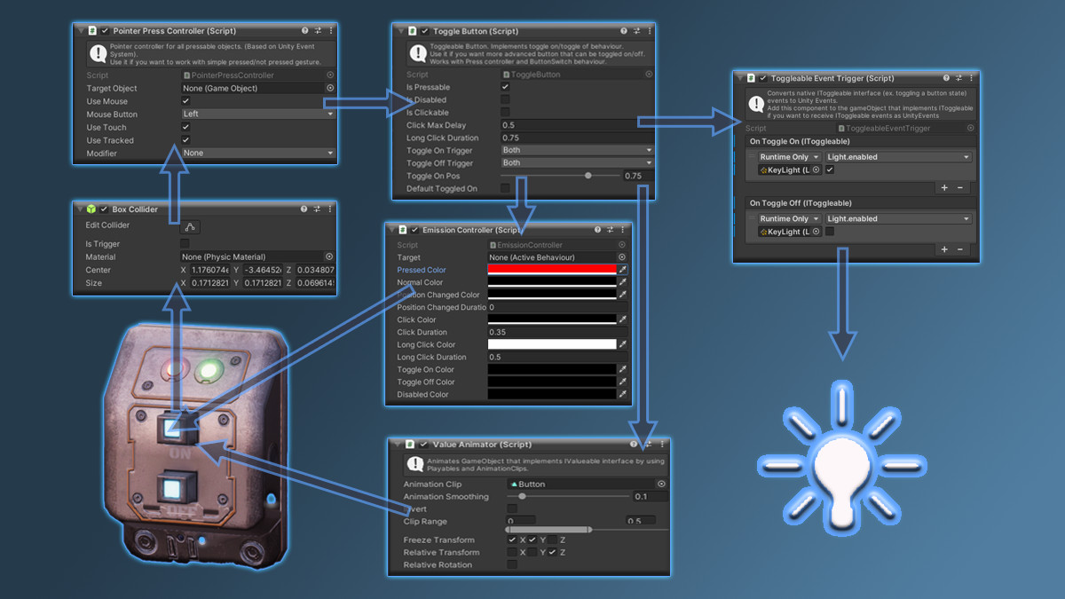This screenshot has height=599, width=1065.
Task: Open Toggle Button three-dot options menu
Action: (649, 31)
